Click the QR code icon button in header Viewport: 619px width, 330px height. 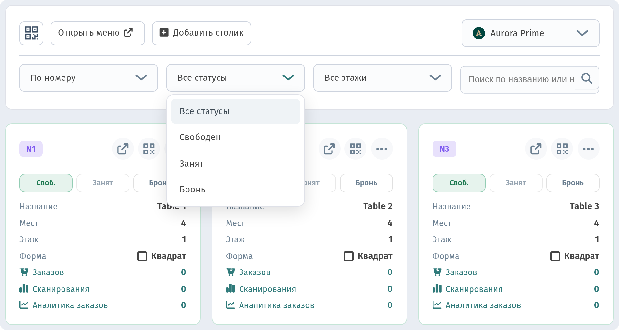pos(31,33)
